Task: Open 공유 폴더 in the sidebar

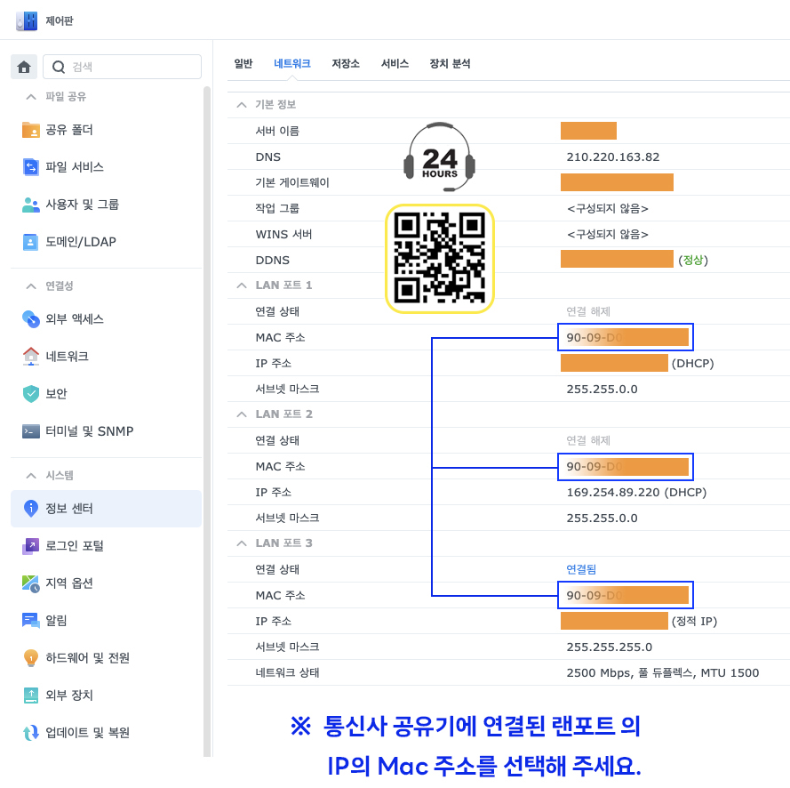Action: click(107, 130)
